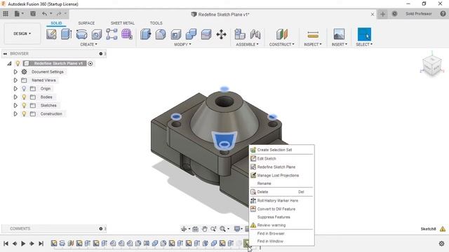Click the Sketch8 warning icon
The image size is (449, 252).
443,229
